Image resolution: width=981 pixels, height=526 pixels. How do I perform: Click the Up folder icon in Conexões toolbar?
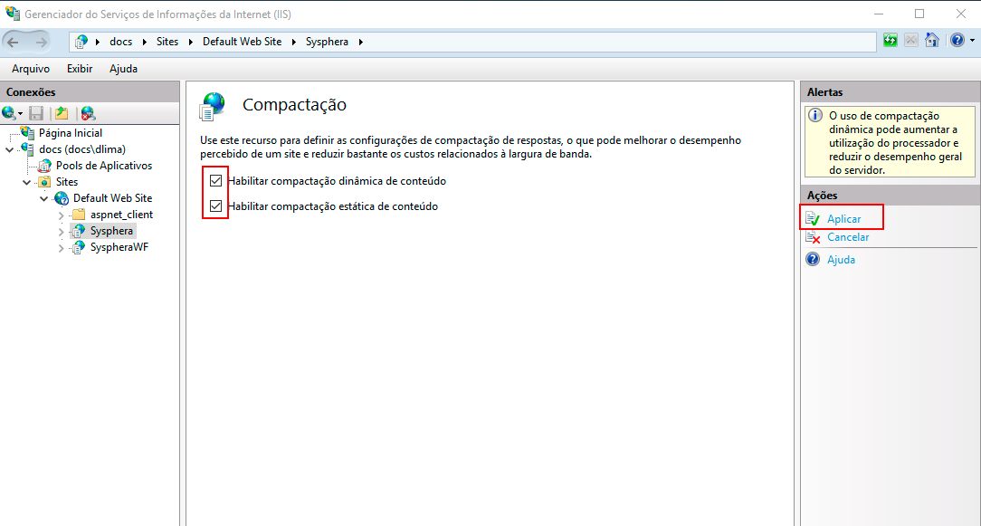pos(62,113)
